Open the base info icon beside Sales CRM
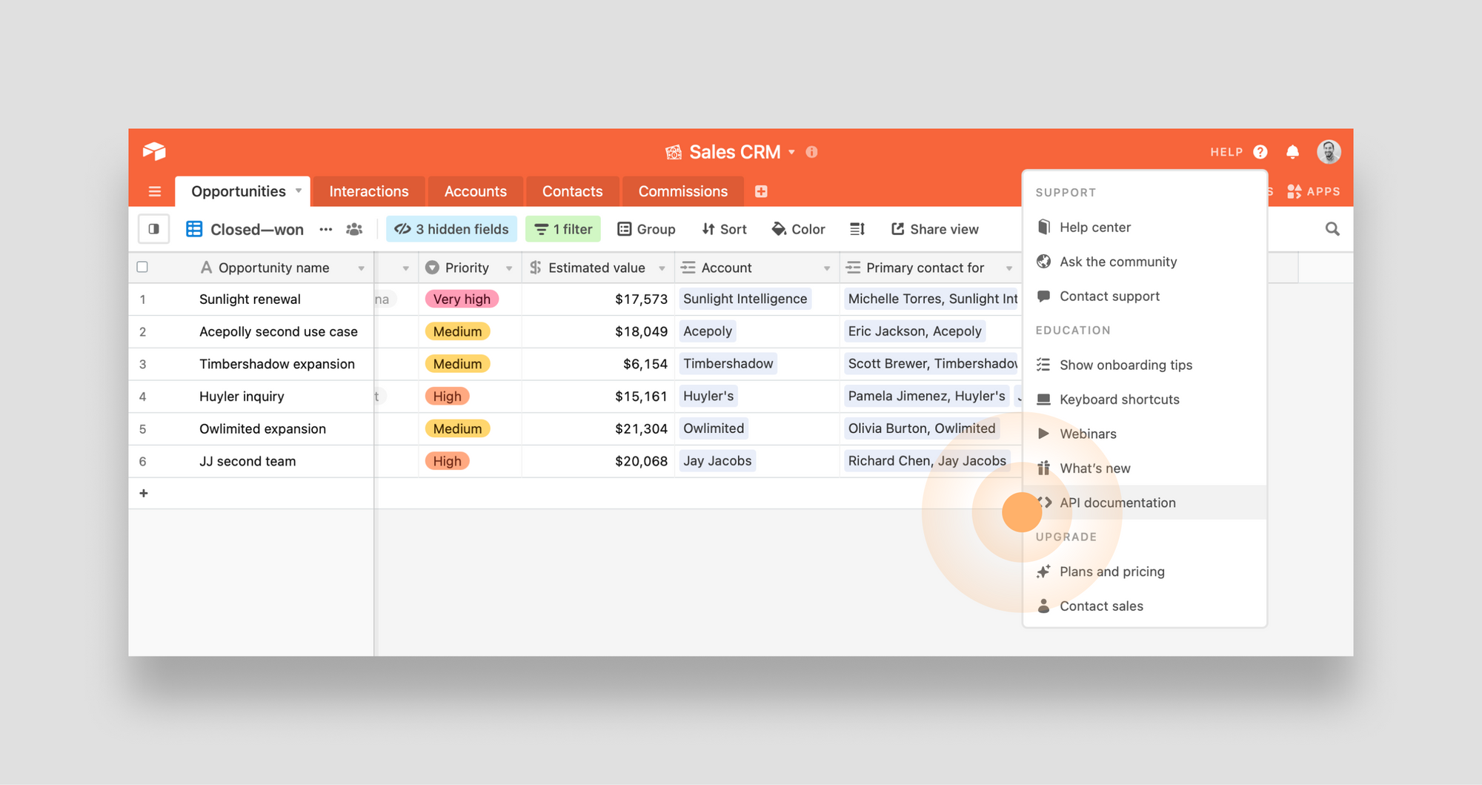The image size is (1482, 785). pyautogui.click(x=812, y=152)
